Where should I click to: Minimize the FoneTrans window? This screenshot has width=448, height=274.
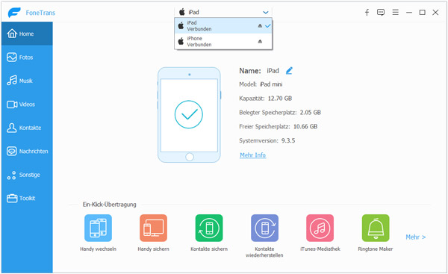tap(409, 12)
